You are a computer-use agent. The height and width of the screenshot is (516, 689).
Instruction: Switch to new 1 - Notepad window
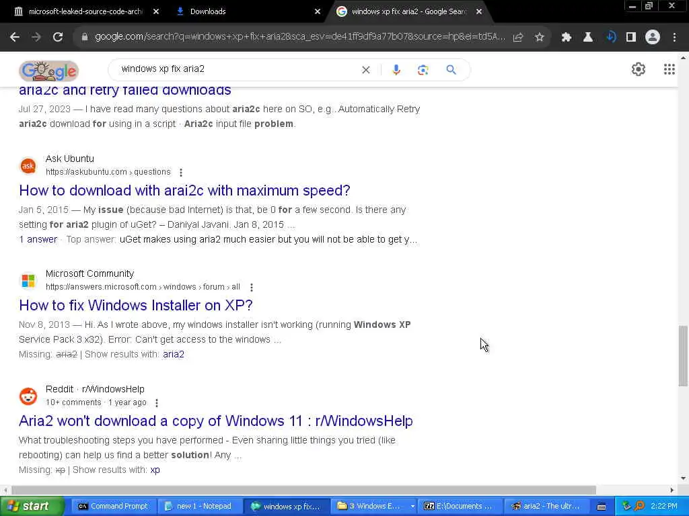[198, 507]
